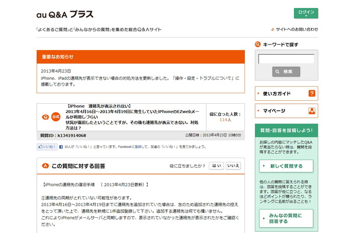Click the 重要なお知らせ header
The height and width of the screenshot is (233, 355).
141,57
